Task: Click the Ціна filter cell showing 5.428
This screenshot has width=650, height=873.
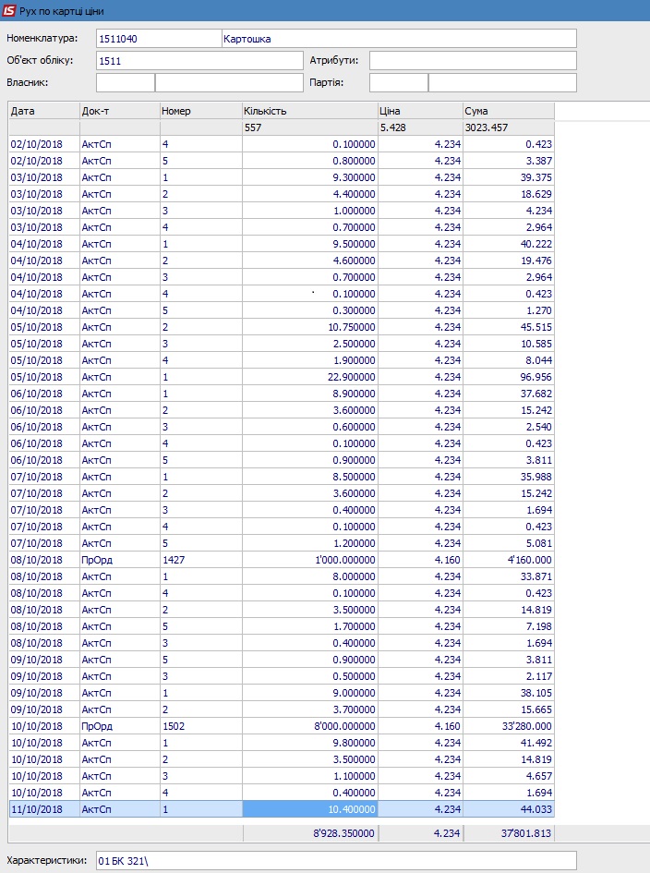Action: pyautogui.click(x=419, y=127)
